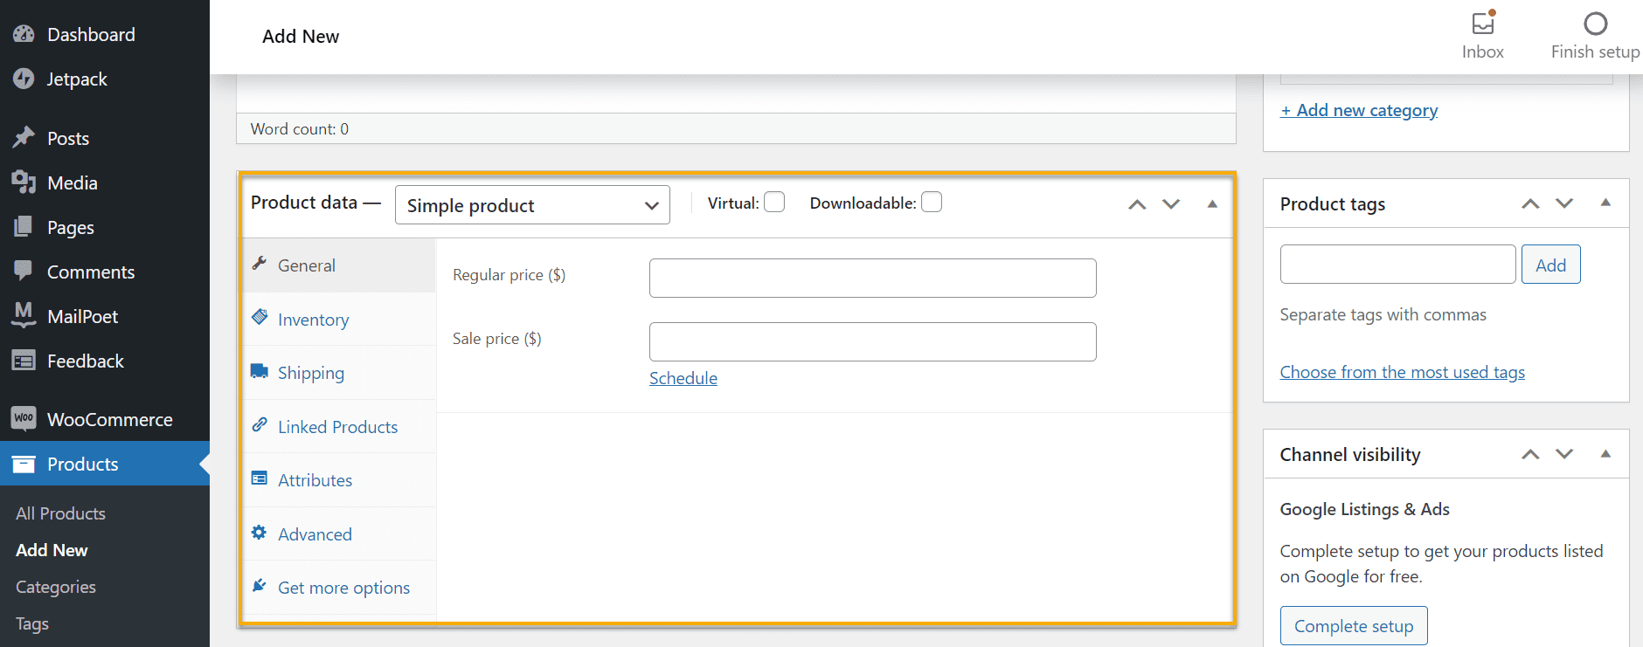Click the Products archive box icon
The image size is (1643, 647).
pyautogui.click(x=24, y=464)
